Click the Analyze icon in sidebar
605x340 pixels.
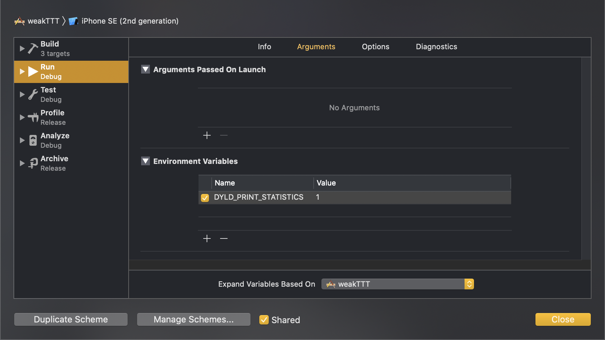[x=33, y=140]
